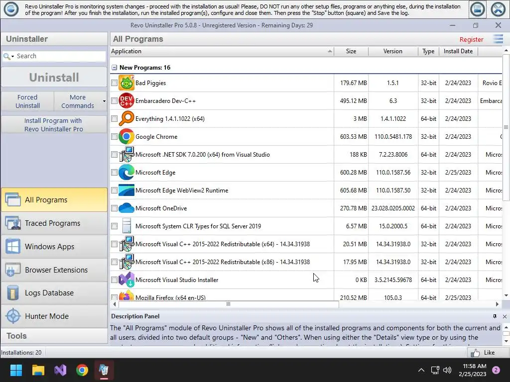The height and width of the screenshot is (382, 510).
Task: Open Chrome from the taskbar
Action: [x=82, y=370]
